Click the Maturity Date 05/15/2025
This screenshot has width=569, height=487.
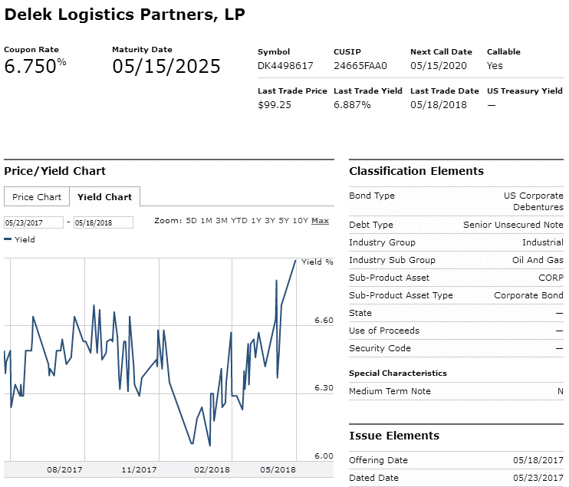point(166,67)
